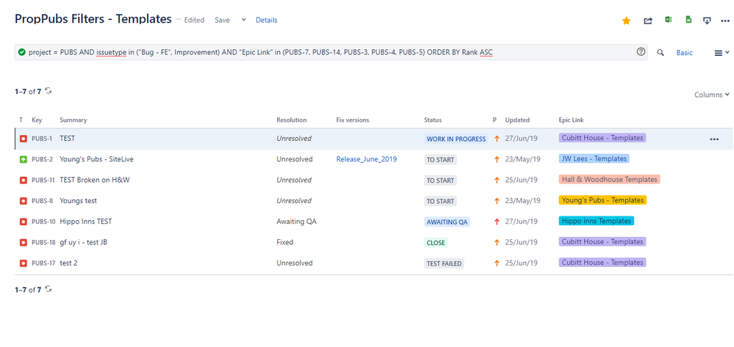Click the TEST FAILED status badge
Viewport: 734px width, 347px height.
click(x=445, y=263)
